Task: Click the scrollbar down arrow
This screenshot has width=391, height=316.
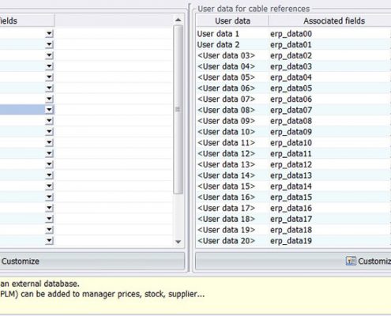Action: point(179,242)
